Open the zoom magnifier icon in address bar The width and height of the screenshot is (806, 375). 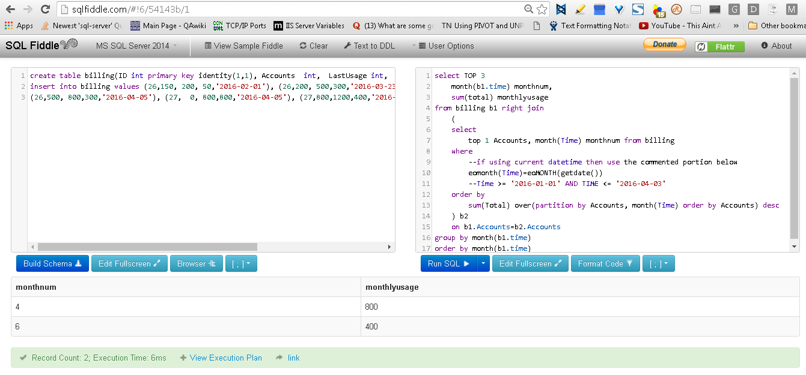tap(528, 10)
